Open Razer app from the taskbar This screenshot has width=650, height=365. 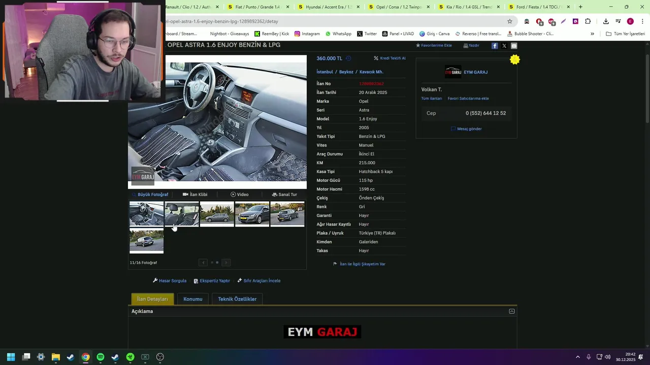pos(131,357)
